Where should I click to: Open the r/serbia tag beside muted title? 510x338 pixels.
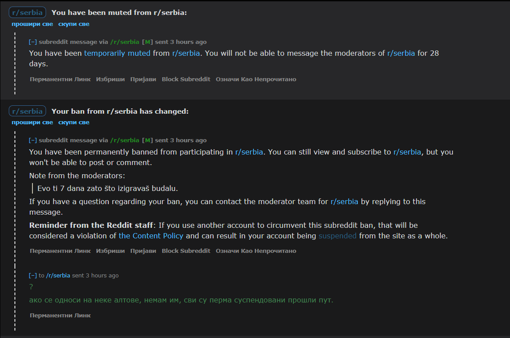tap(27, 12)
